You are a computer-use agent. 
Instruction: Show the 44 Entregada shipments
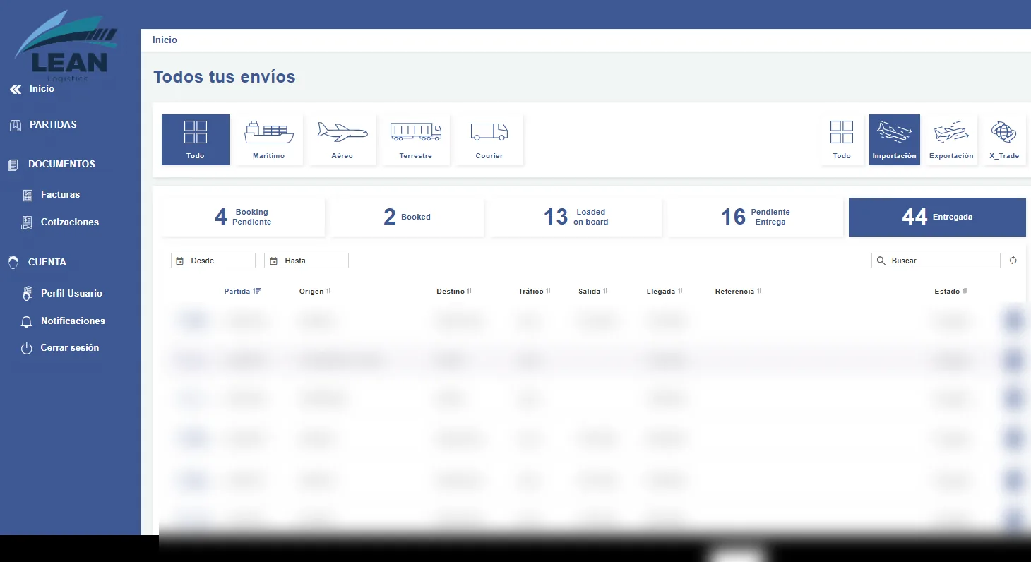[x=937, y=217]
